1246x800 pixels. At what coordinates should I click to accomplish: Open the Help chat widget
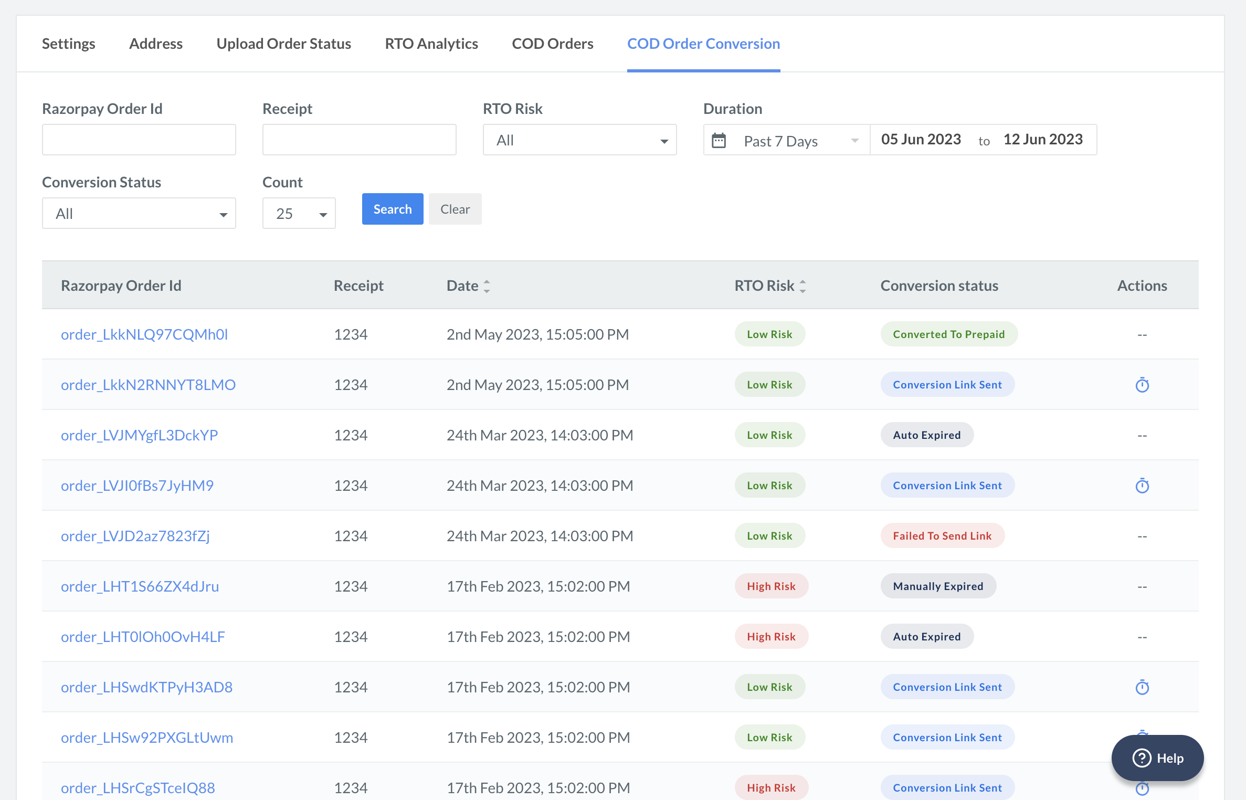point(1157,758)
